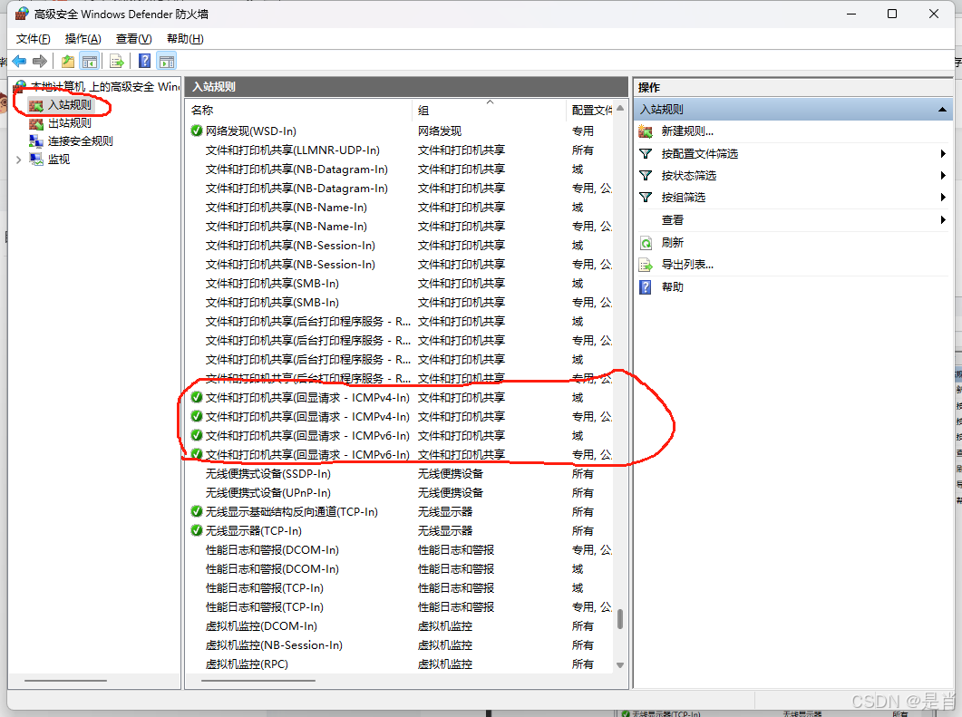
Task: Click the 连接安全规则 tree icon
Action: [x=36, y=141]
